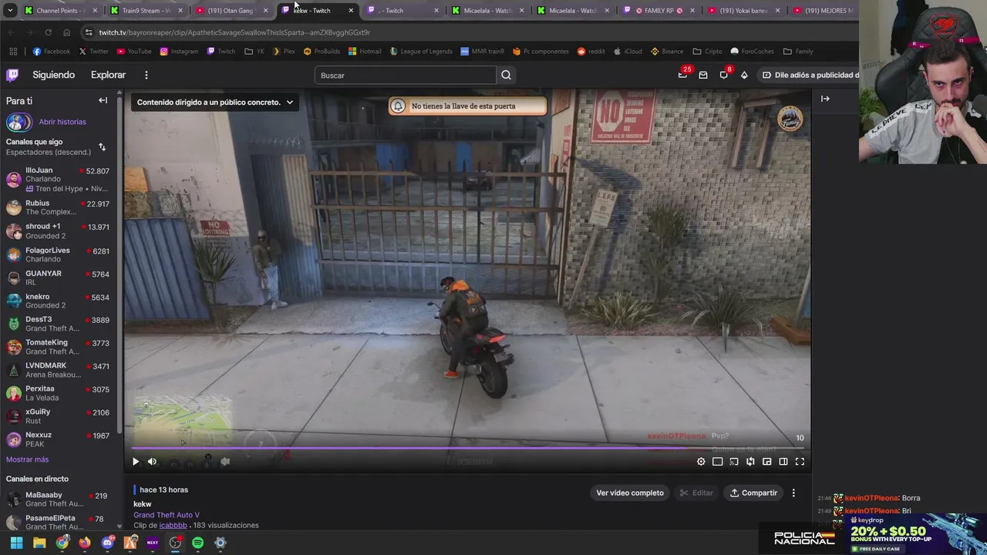This screenshot has height=555, width=987.
Task: Go to Explorar page
Action: 108,75
